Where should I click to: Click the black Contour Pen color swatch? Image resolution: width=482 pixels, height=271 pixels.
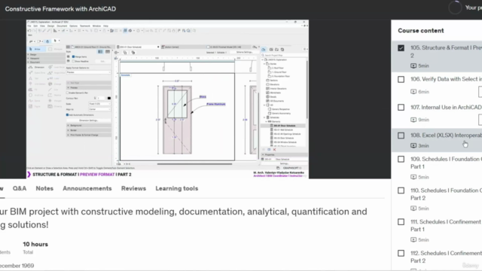click(x=109, y=99)
